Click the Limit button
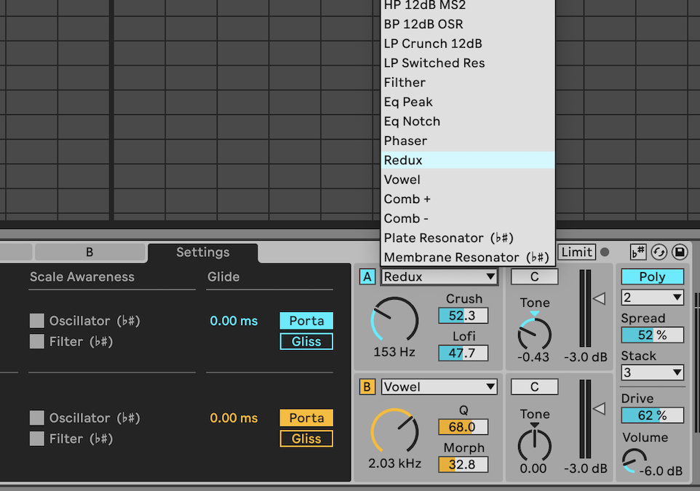The height and width of the screenshot is (491, 700). 576,252
